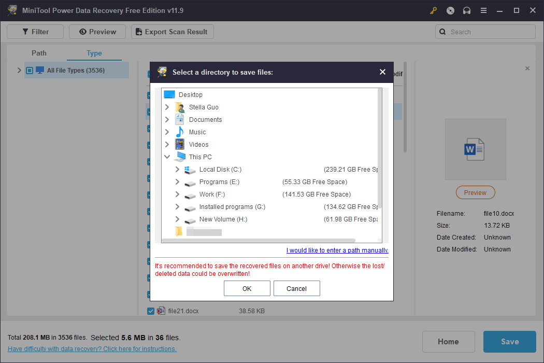Click the file21.docx document icon
This screenshot has height=363, width=544.
click(161, 311)
